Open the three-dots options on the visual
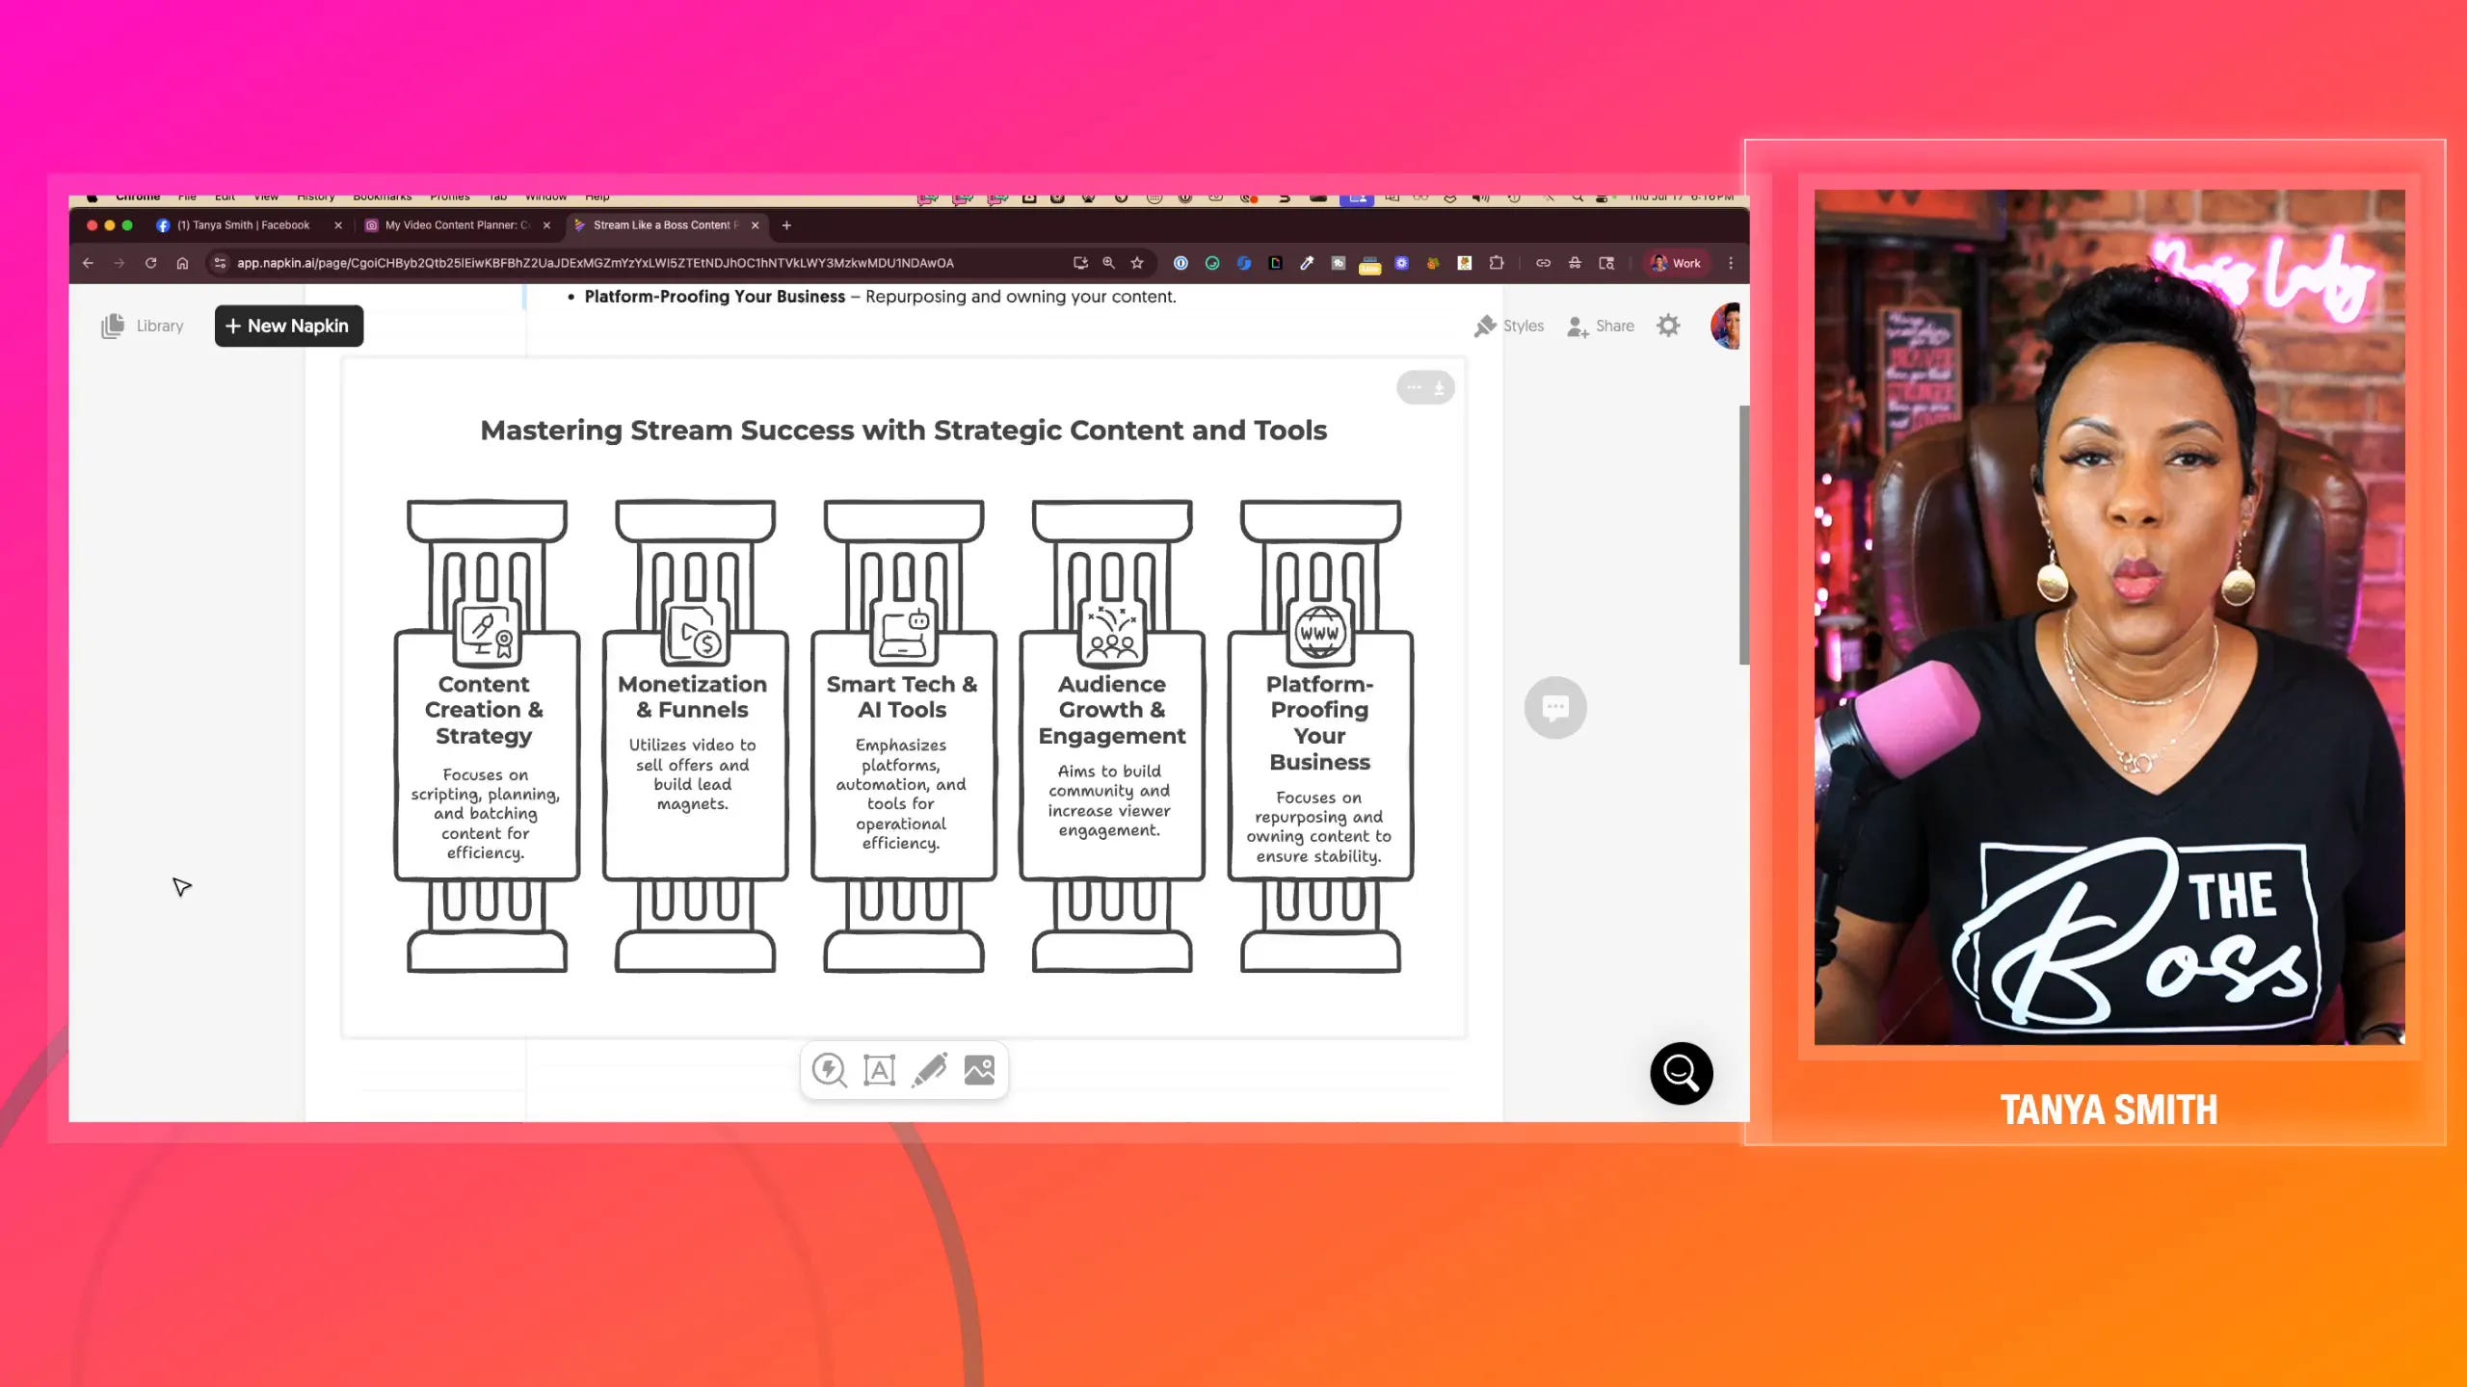This screenshot has height=1387, width=2467. click(x=1414, y=387)
